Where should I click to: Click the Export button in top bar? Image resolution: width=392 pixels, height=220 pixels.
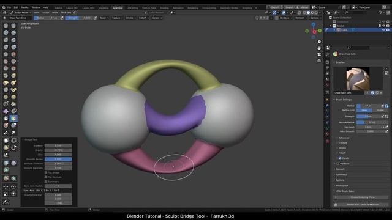point(274,7)
